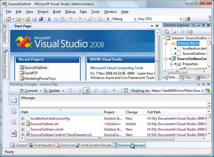Click the Save All icon
This screenshot has height=157, width=214.
pyautogui.click(x=41, y=19)
